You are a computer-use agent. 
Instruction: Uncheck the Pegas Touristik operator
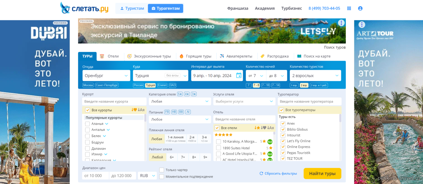tap(283, 153)
